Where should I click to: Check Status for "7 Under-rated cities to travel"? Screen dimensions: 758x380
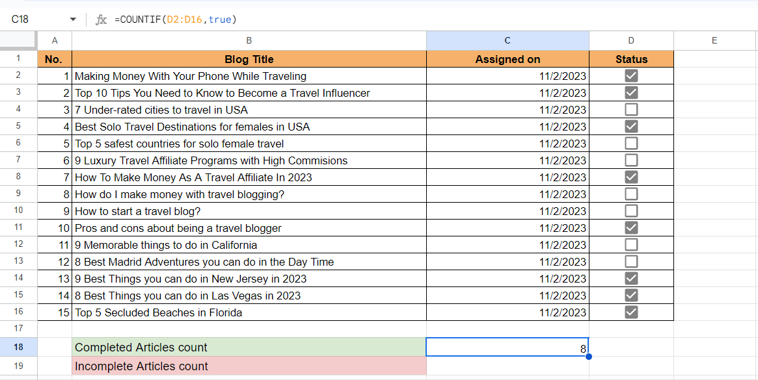(630, 109)
